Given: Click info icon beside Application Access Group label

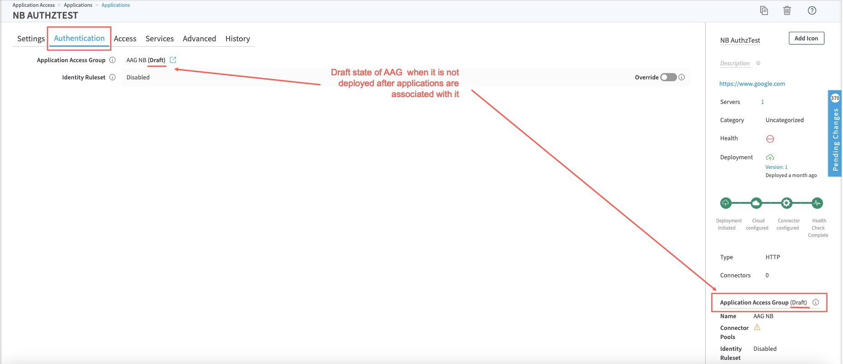Looking at the screenshot, I should pyautogui.click(x=113, y=60).
